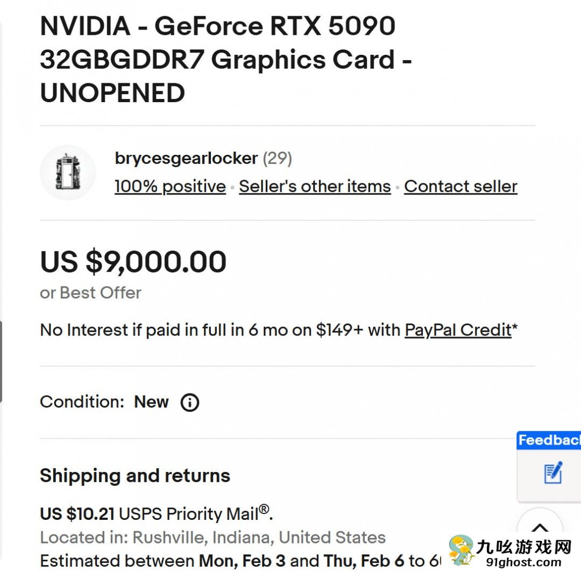Click the New condition label
Viewport: 581px width, 572px height.
pos(152,402)
